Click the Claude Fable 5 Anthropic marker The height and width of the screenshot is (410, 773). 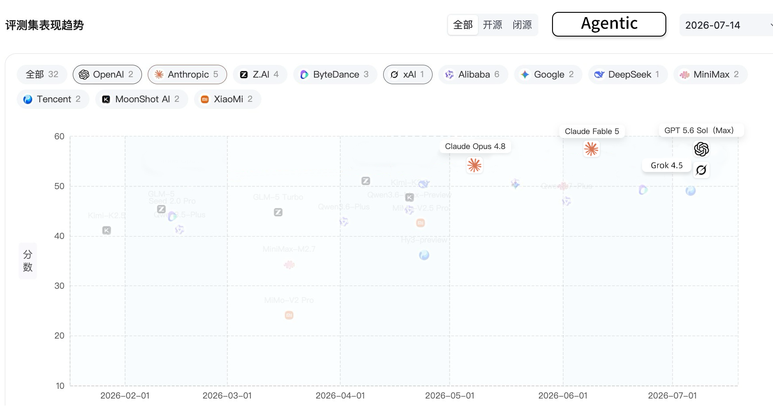tap(591, 149)
